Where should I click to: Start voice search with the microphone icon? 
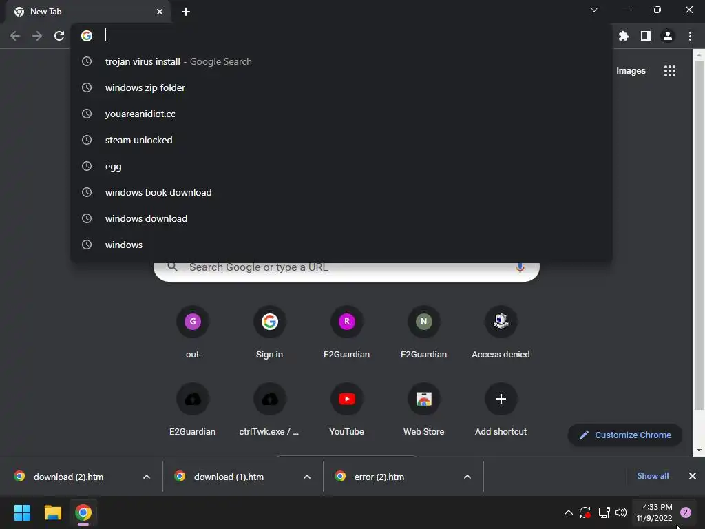(x=520, y=268)
